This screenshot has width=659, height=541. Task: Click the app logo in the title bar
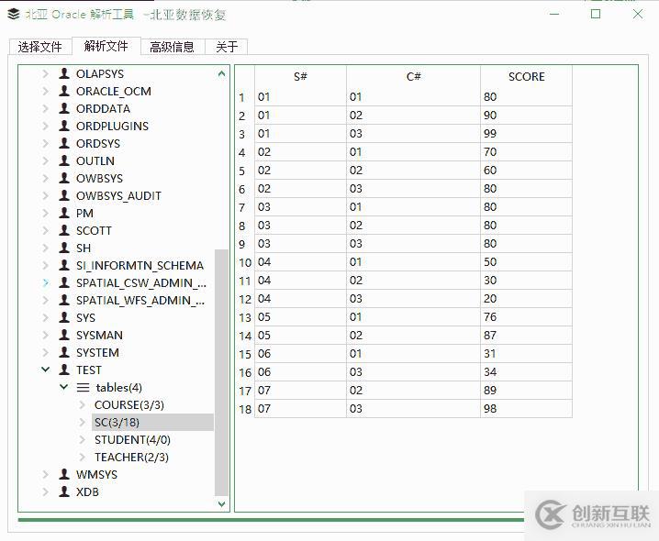tap(14, 14)
